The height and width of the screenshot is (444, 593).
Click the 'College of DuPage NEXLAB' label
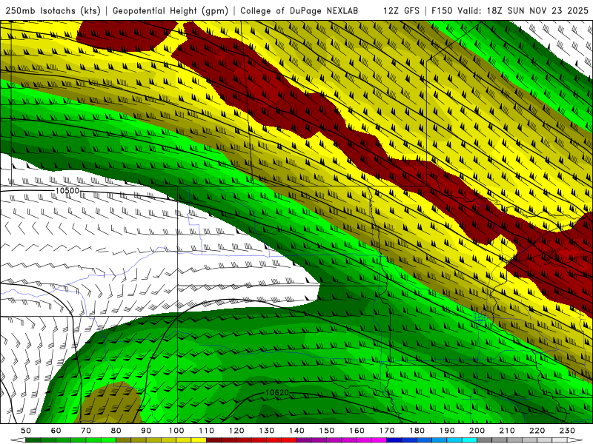point(299,10)
